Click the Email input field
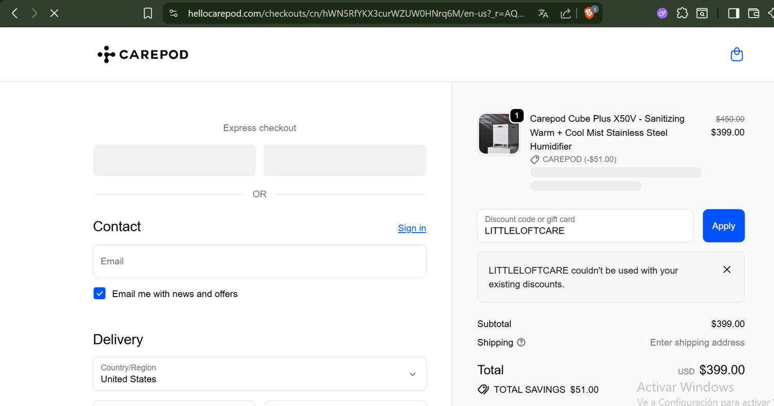 point(260,261)
